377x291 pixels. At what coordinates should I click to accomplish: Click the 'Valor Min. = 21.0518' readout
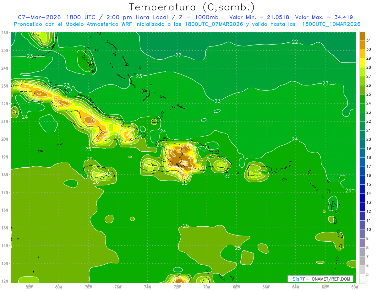pyautogui.click(x=259, y=17)
